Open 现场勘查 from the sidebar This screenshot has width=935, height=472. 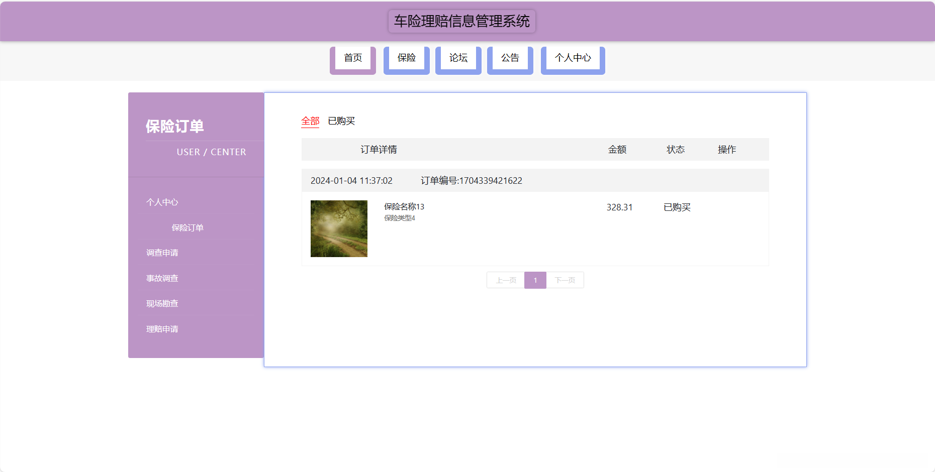[161, 303]
